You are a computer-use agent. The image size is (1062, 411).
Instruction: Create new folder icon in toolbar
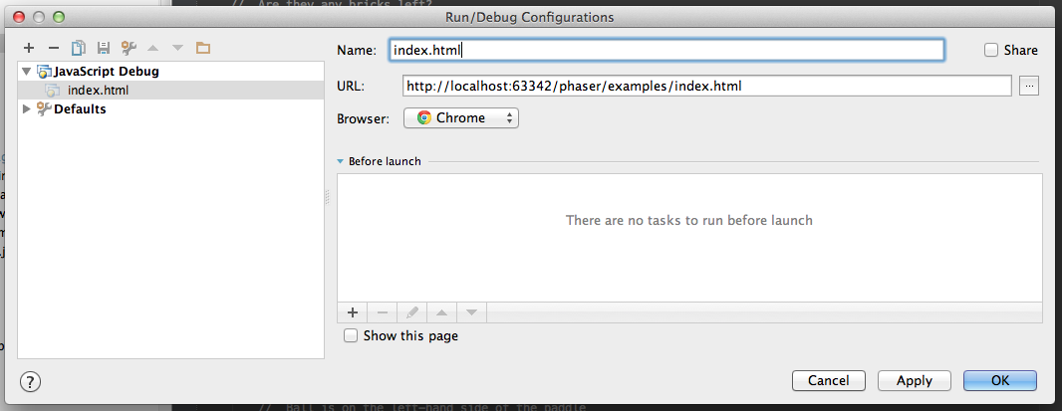pos(203,48)
